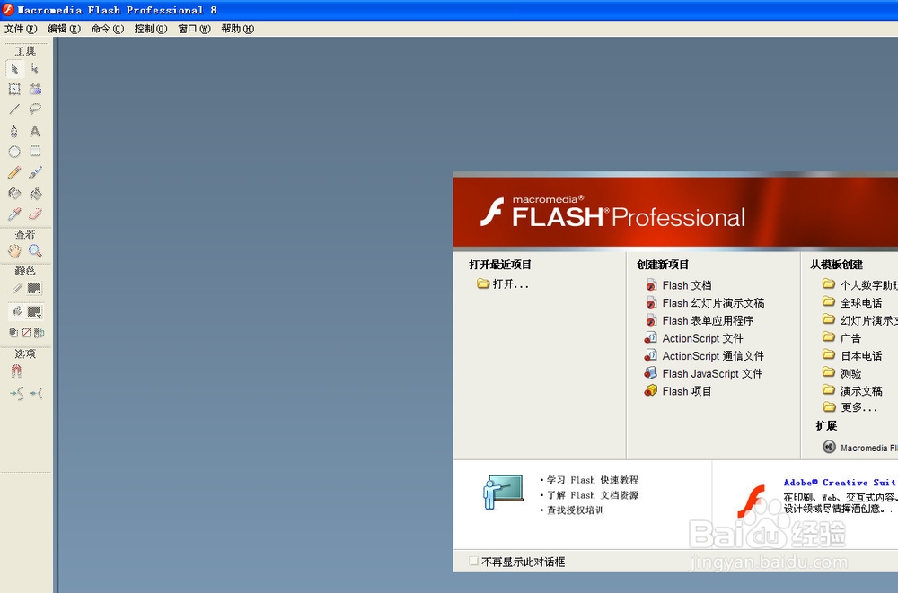
Task: Select the Hand tool
Action: [x=14, y=250]
